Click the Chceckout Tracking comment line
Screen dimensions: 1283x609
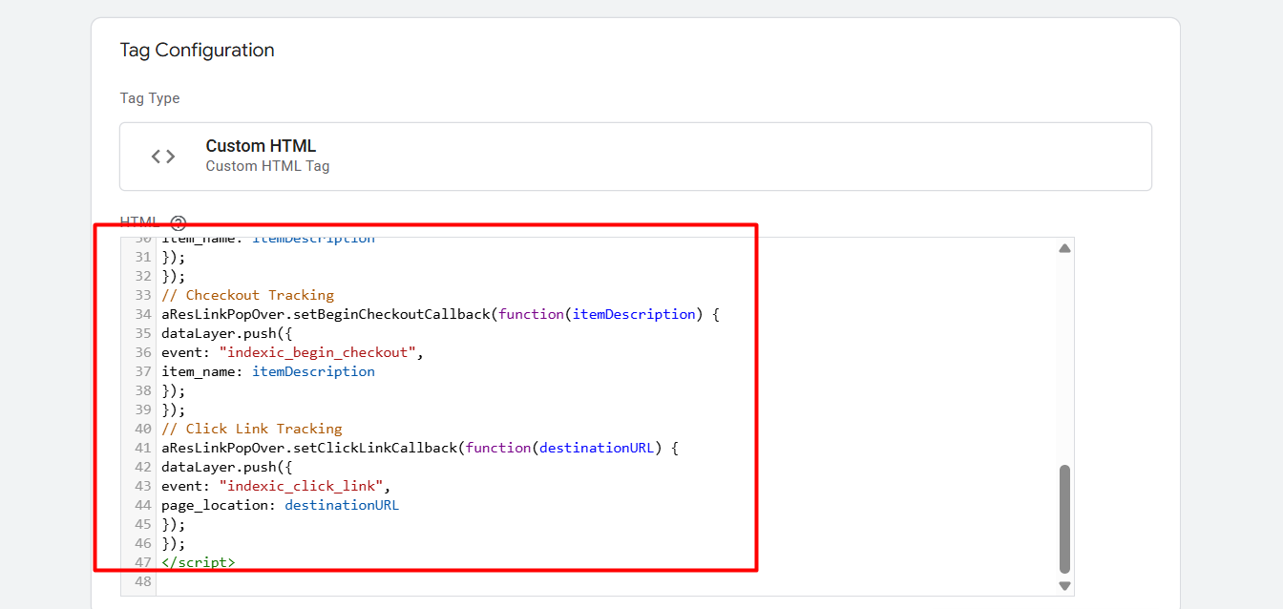pos(248,295)
